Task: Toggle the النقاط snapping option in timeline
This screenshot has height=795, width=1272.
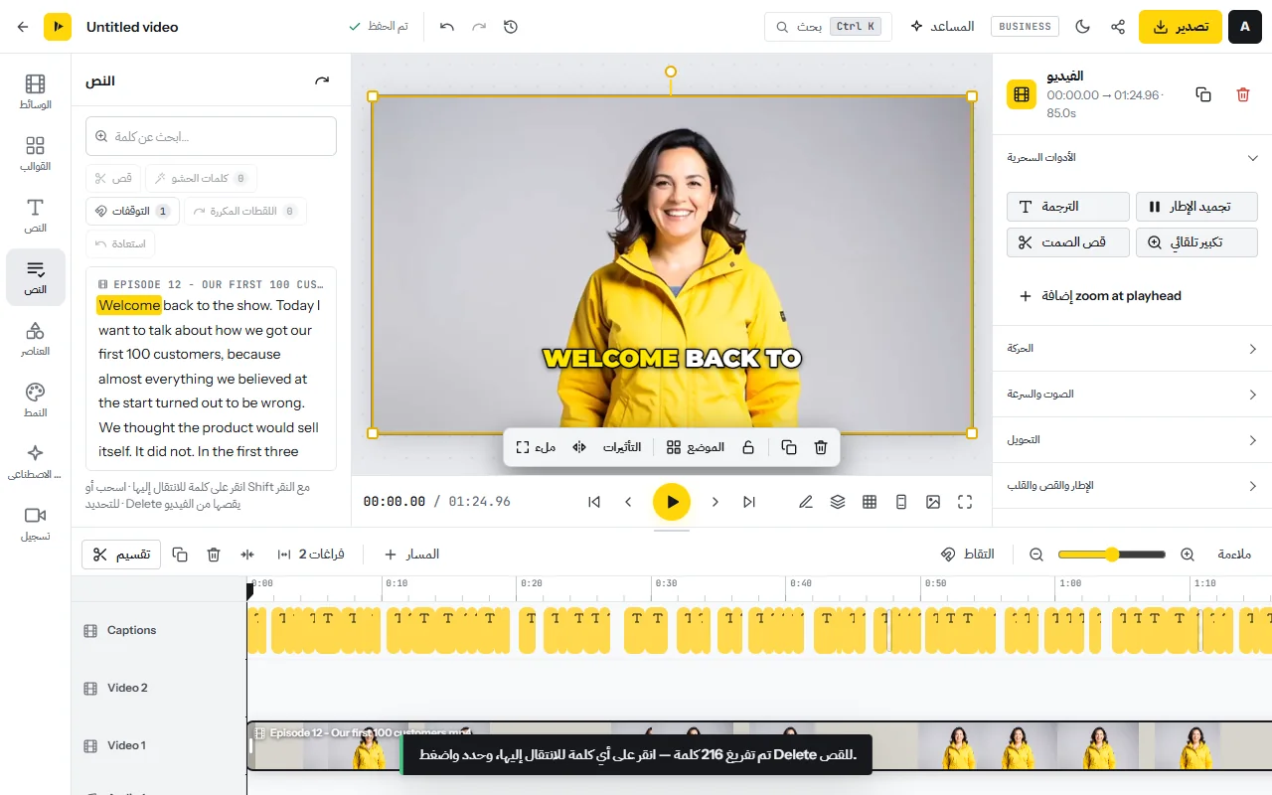Action: click(968, 555)
